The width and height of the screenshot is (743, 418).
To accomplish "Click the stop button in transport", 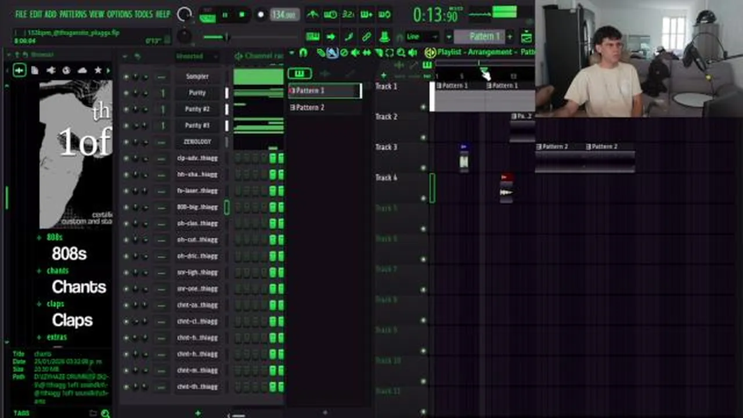I will tap(242, 15).
